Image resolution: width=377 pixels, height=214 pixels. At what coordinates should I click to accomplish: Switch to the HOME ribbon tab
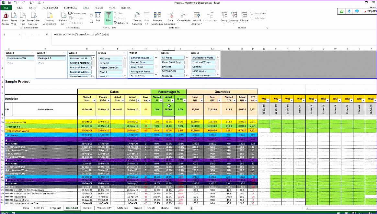point(19,8)
